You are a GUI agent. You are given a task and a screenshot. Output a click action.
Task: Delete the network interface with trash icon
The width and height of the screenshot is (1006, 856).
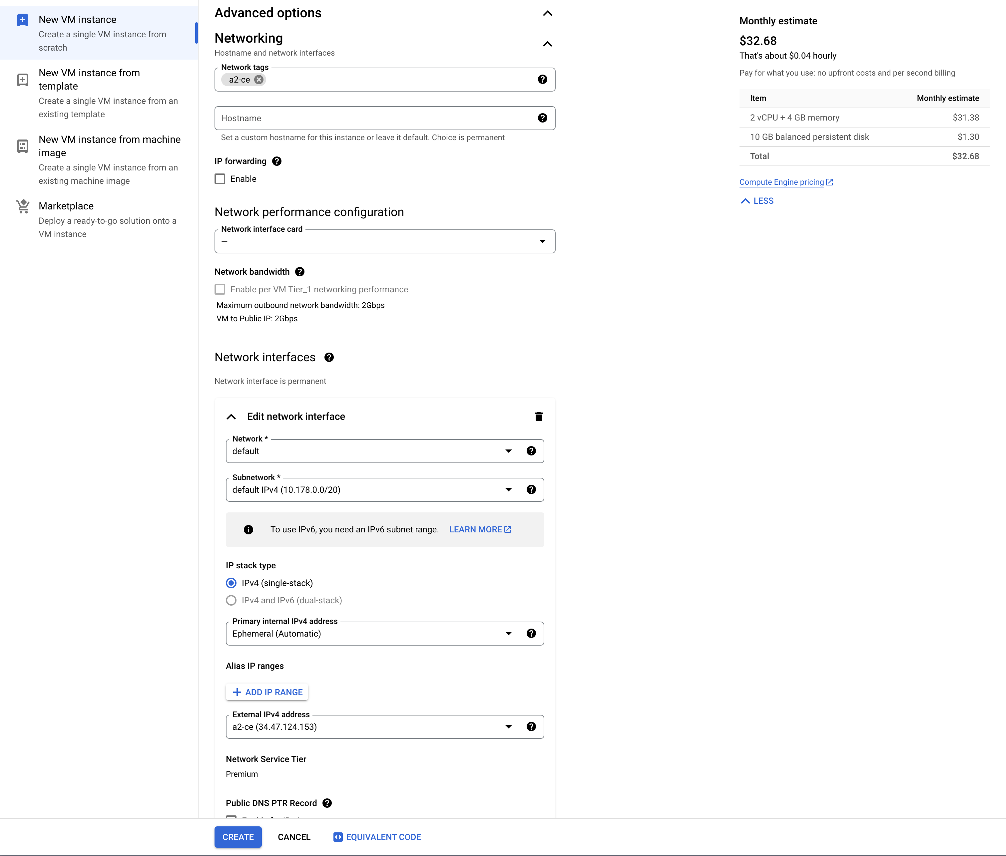click(538, 417)
